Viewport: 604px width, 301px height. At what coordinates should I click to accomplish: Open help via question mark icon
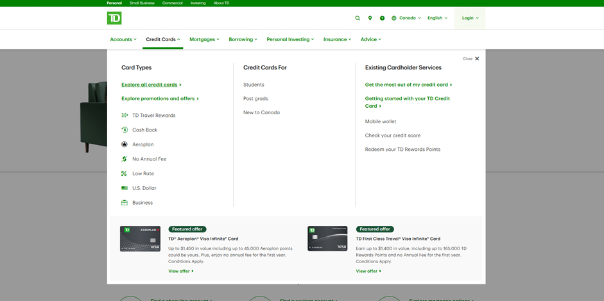point(382,18)
